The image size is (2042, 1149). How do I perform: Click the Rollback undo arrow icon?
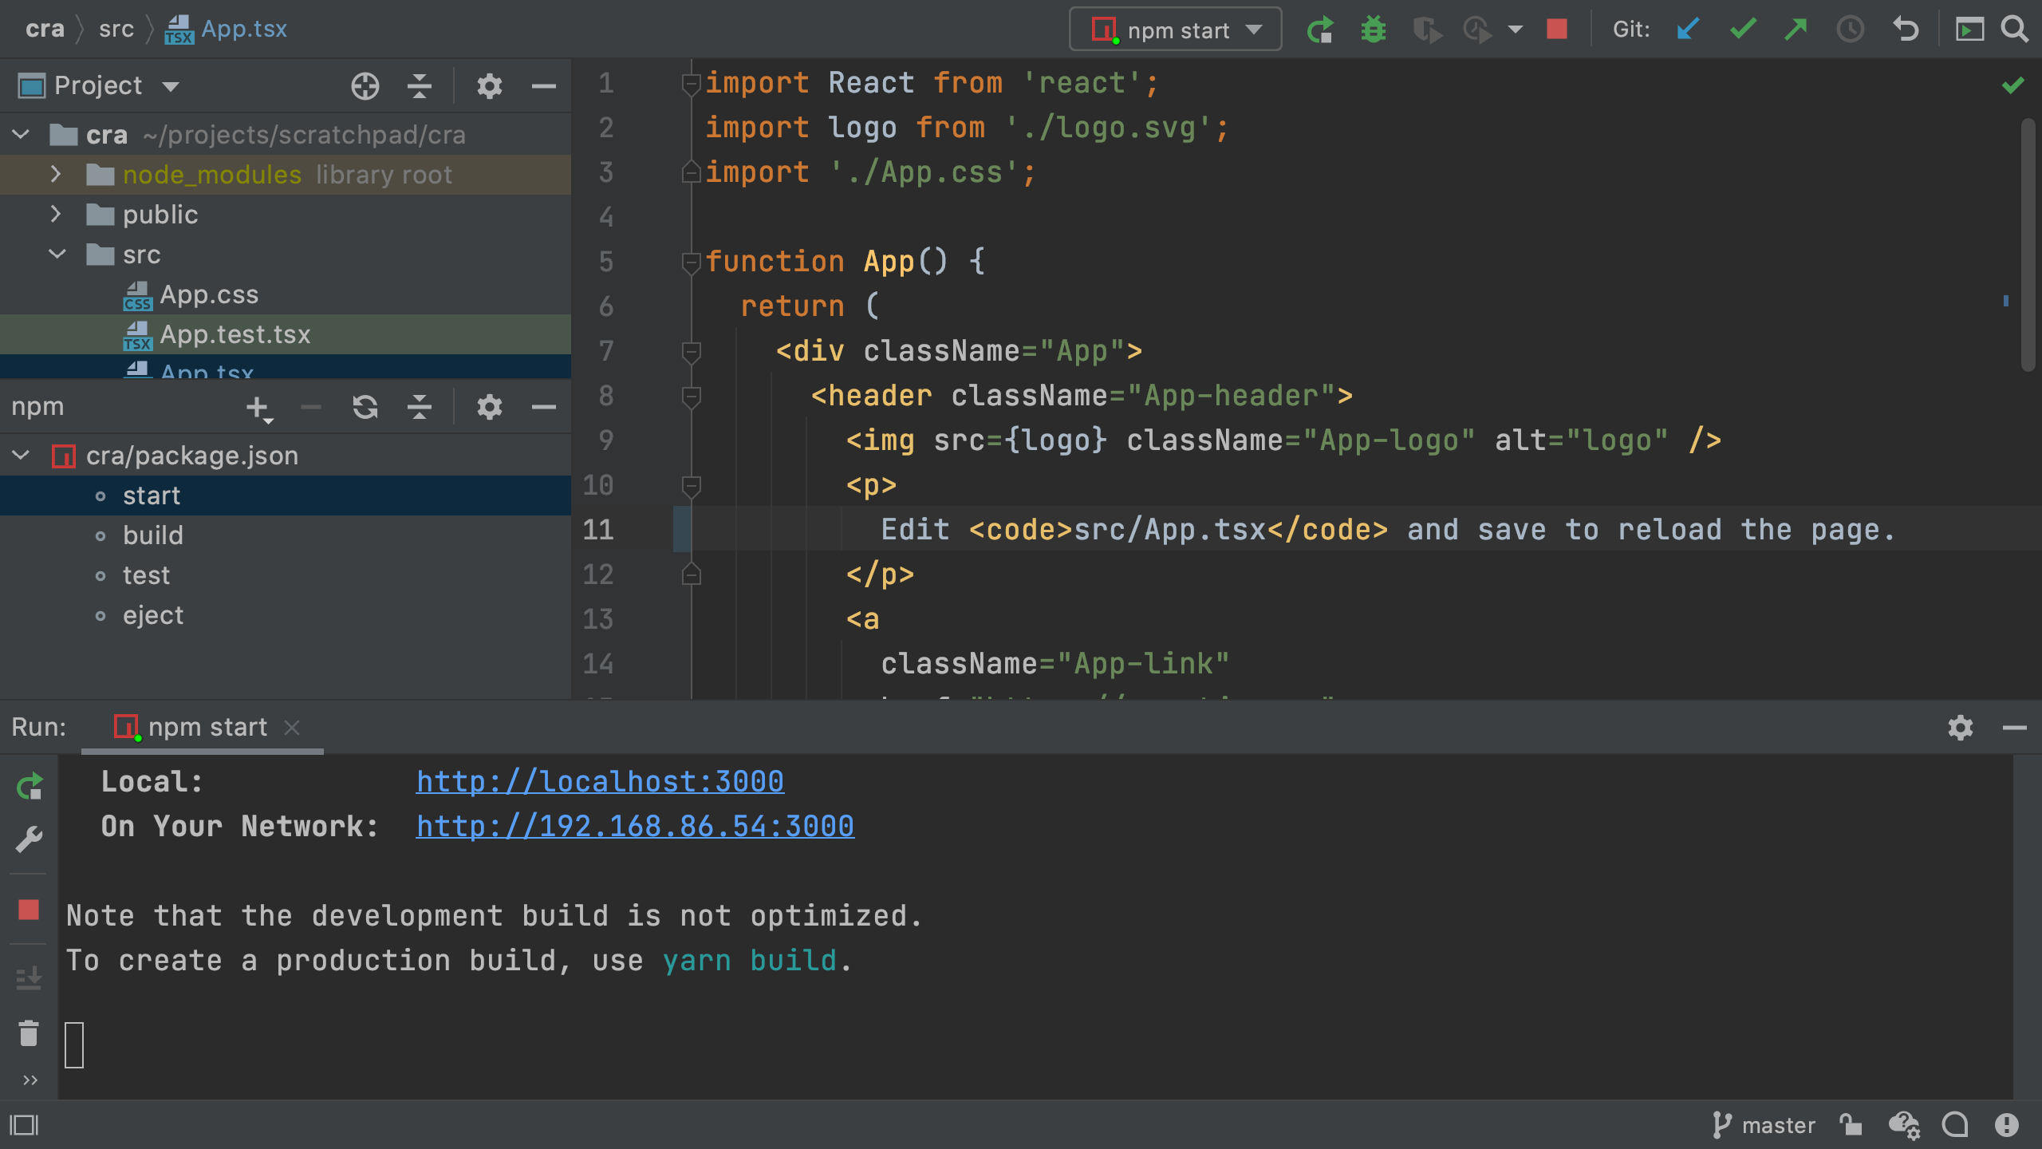coord(1906,30)
